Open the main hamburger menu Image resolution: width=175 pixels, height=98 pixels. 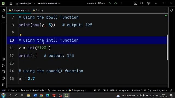[11, 4]
